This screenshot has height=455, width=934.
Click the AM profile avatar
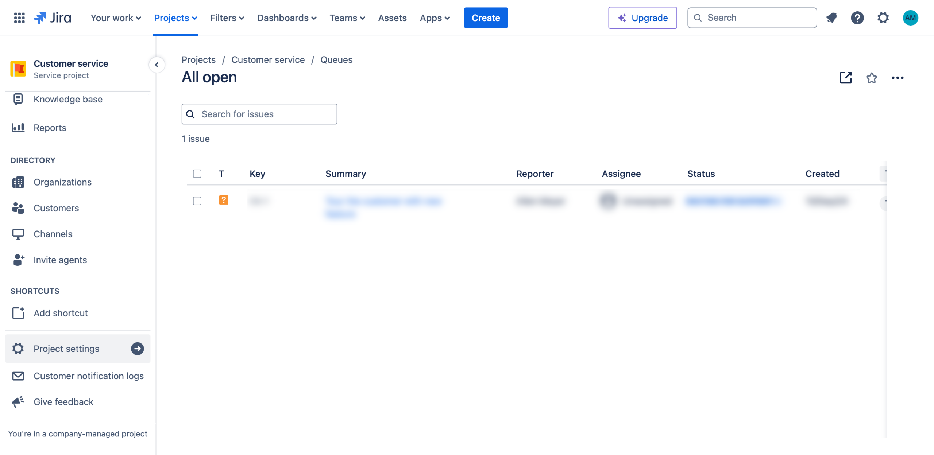click(x=910, y=17)
